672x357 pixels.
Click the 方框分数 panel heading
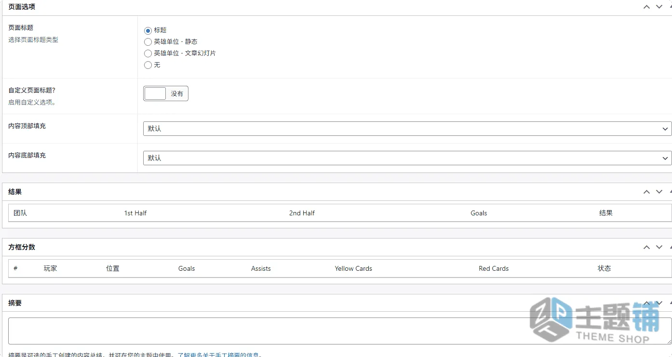[22, 247]
